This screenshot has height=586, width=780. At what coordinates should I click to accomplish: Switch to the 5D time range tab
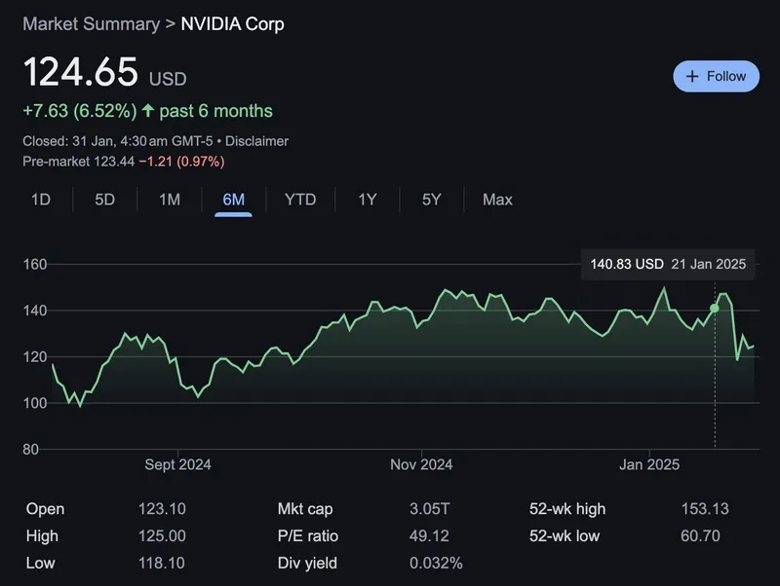[x=104, y=200]
